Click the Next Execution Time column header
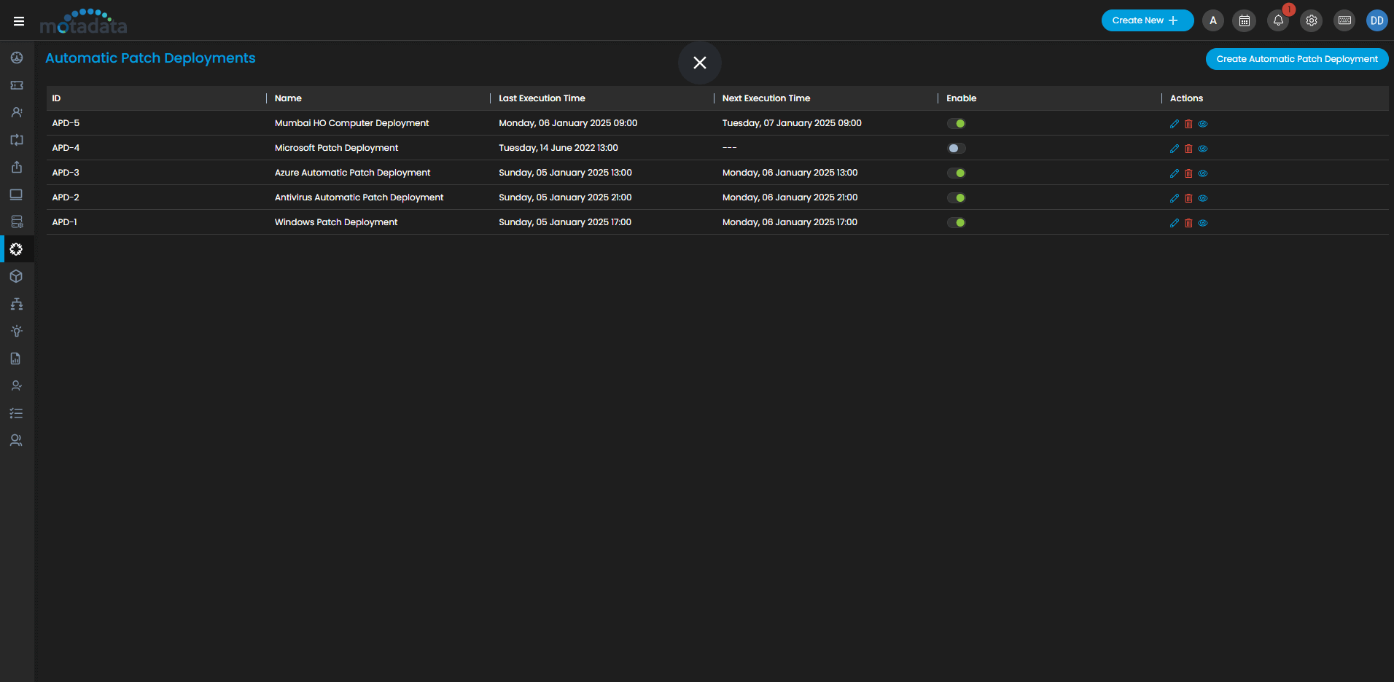 766,98
